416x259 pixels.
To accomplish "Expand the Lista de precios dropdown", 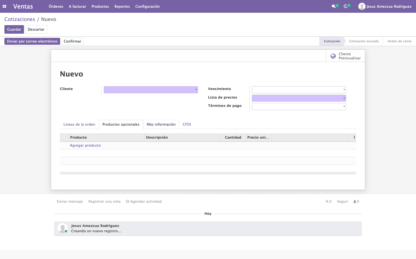I will (344, 98).
